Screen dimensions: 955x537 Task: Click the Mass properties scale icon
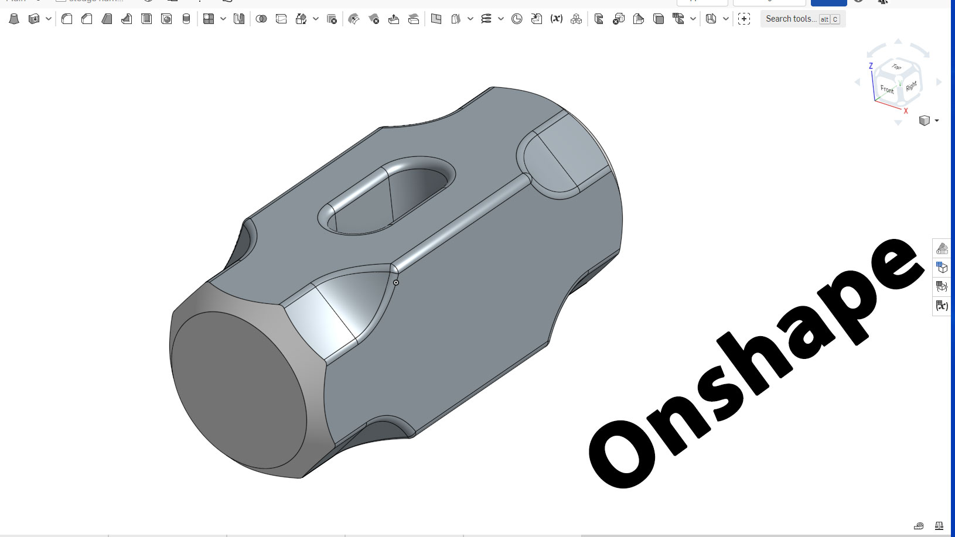tap(939, 526)
